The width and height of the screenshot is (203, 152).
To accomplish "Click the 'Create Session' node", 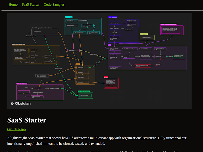I will [x=83, y=67].
